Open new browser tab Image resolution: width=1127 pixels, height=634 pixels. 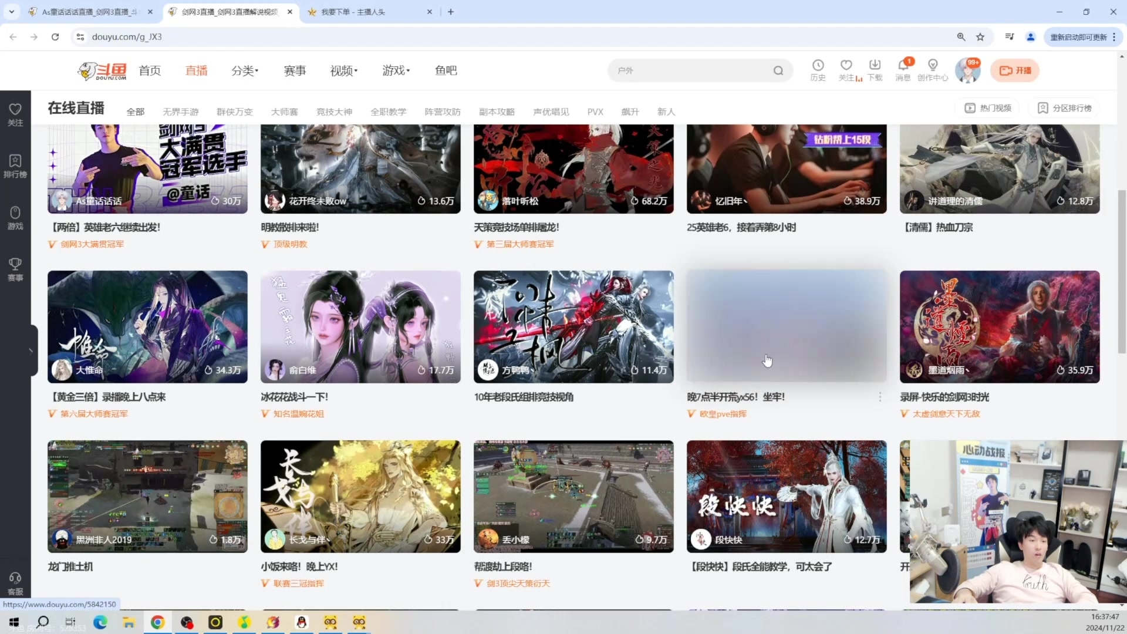451,12
